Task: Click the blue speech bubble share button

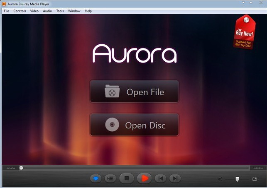Action: (x=96, y=178)
